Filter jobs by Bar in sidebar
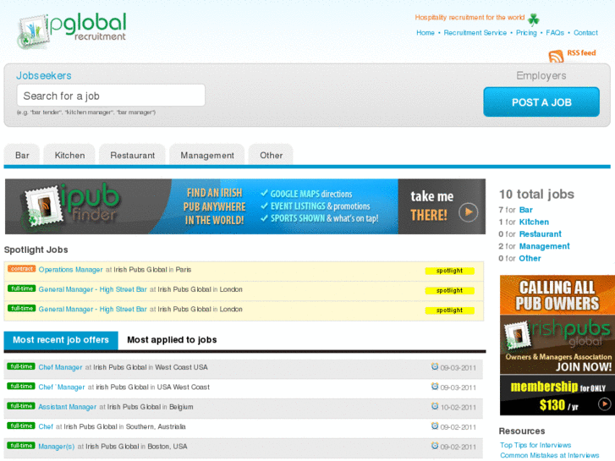The height and width of the screenshot is (461, 615). click(x=525, y=210)
